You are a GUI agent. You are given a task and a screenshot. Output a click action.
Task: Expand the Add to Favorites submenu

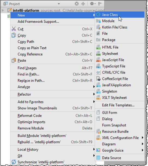coord(94,102)
